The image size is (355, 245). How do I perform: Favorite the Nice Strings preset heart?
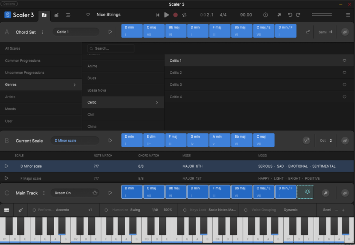(x=88, y=15)
